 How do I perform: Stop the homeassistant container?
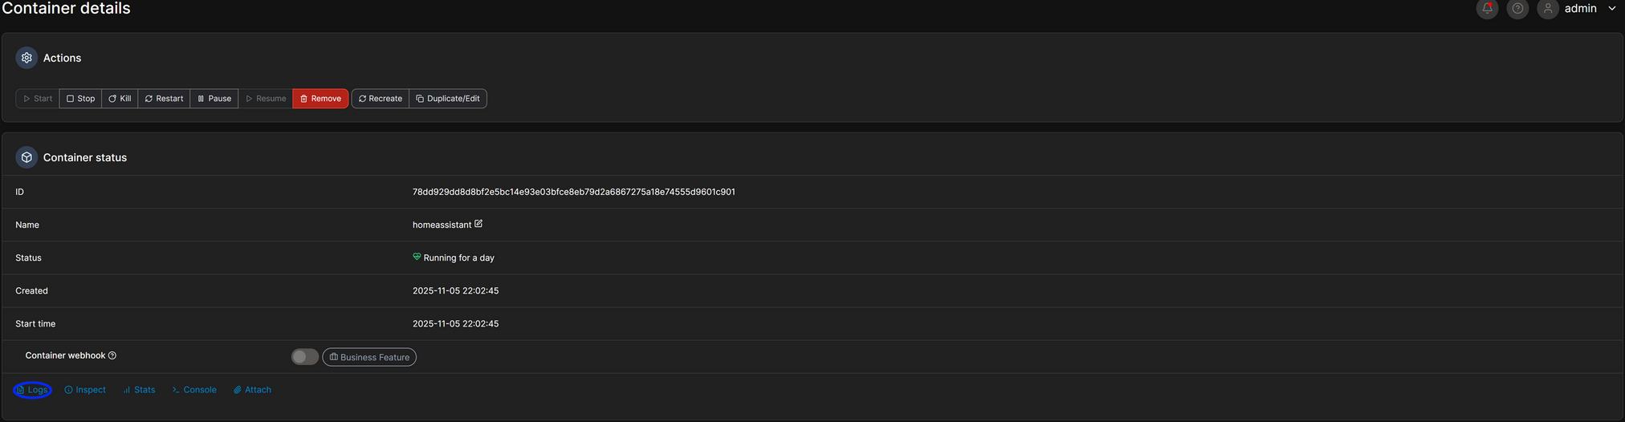(x=80, y=99)
